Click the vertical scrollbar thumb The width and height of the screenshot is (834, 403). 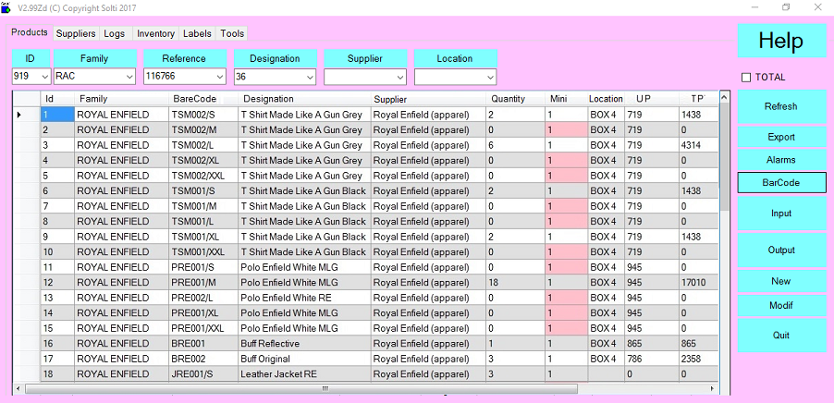click(x=724, y=156)
